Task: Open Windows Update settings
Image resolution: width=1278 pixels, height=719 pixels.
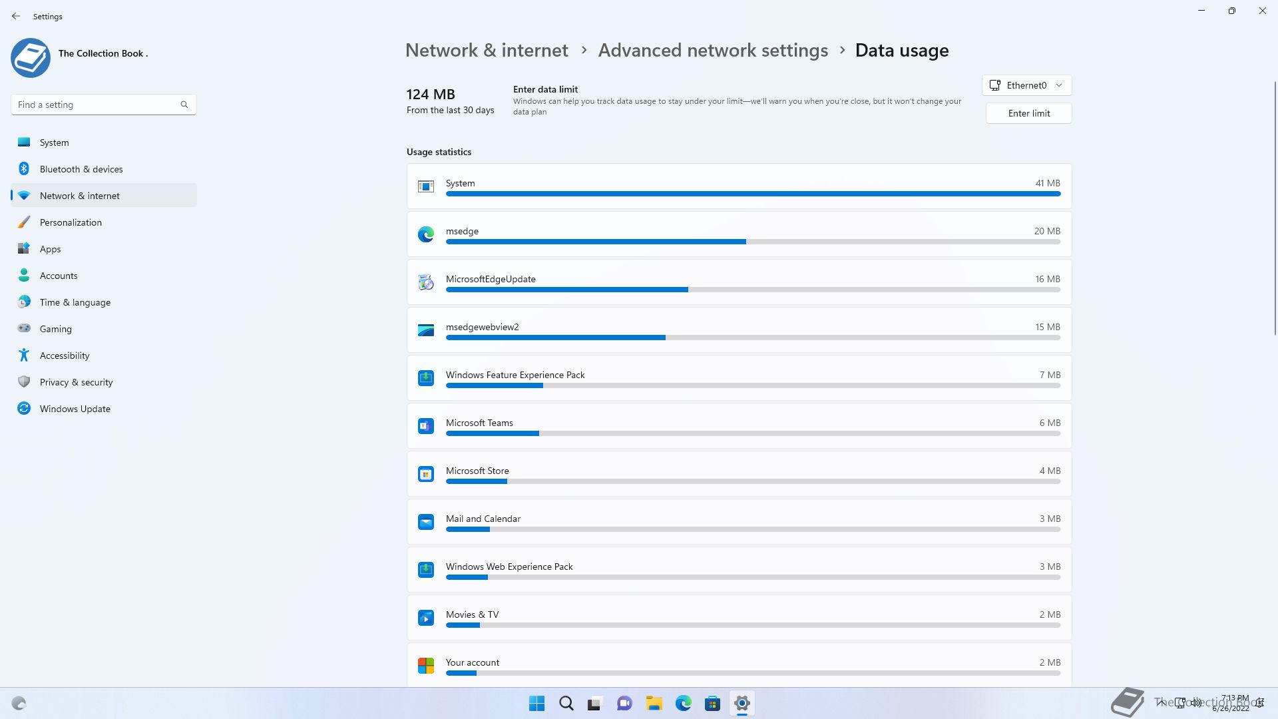Action: (x=104, y=409)
